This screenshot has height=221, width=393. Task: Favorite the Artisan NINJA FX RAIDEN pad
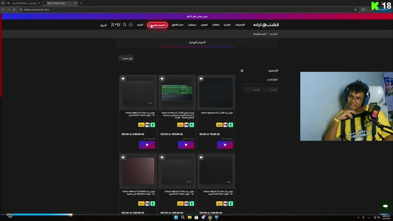(123, 157)
